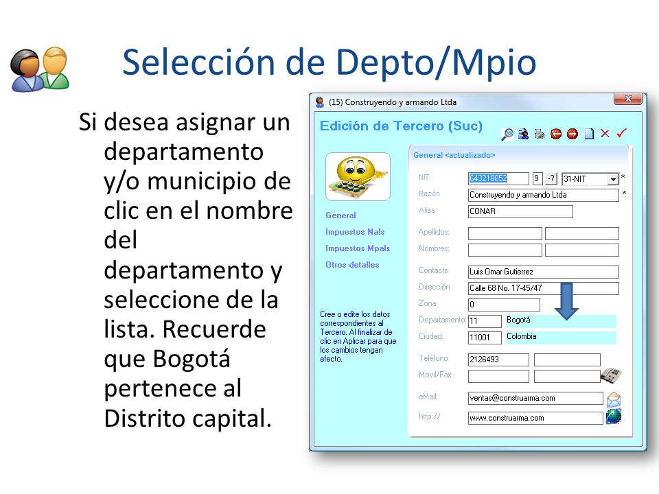659x494 pixels.
Task: Click the Teléfono field 2126493
Action: coord(498,360)
